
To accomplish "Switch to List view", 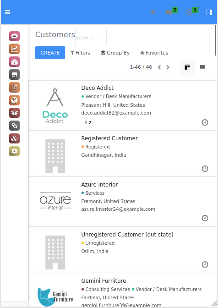I will pyautogui.click(x=202, y=67).
